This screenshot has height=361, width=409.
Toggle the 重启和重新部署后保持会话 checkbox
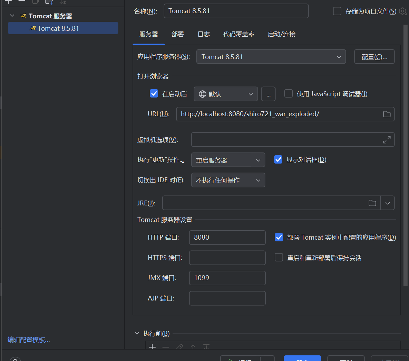(x=279, y=258)
